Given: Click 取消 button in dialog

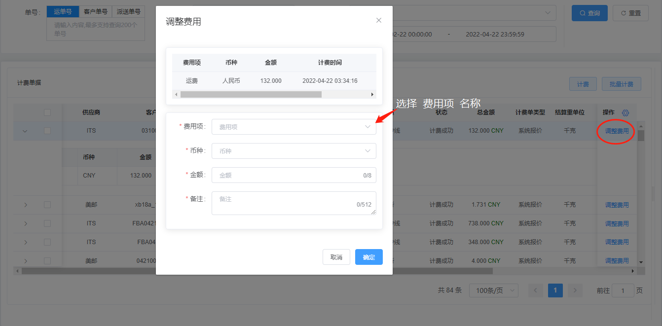Looking at the screenshot, I should [x=336, y=257].
